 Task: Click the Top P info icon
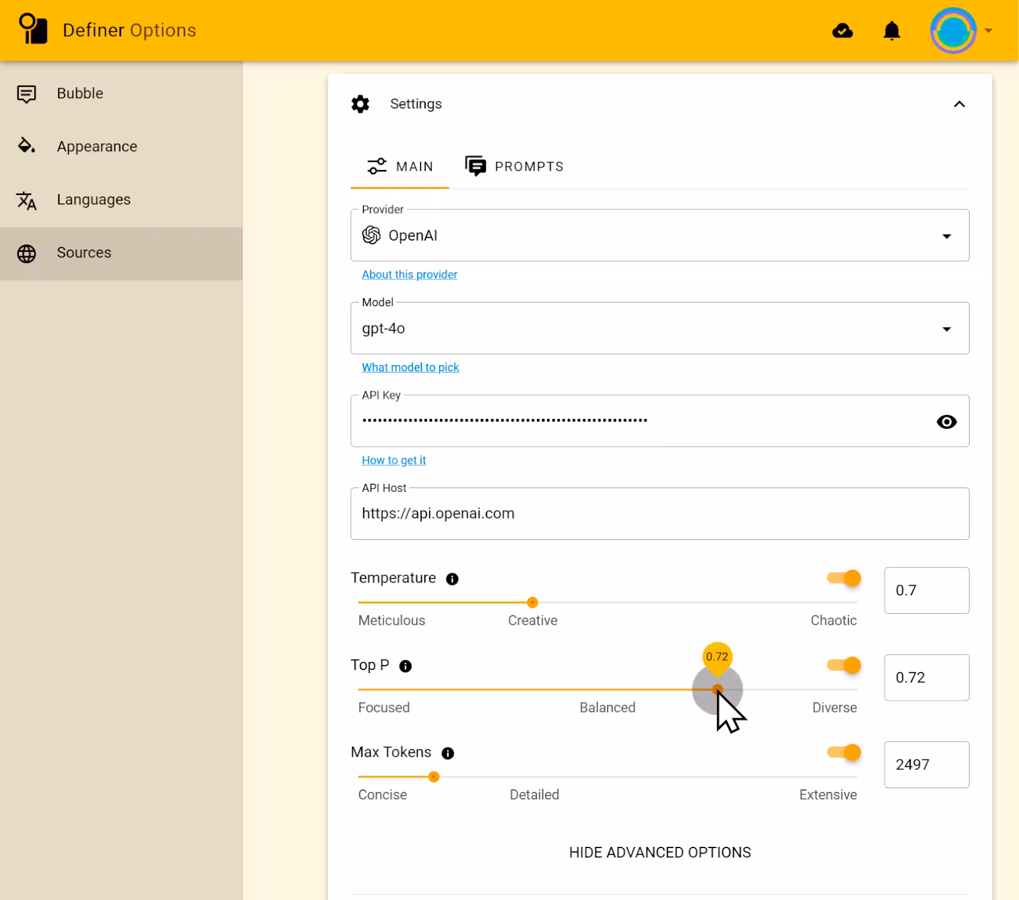tap(405, 666)
